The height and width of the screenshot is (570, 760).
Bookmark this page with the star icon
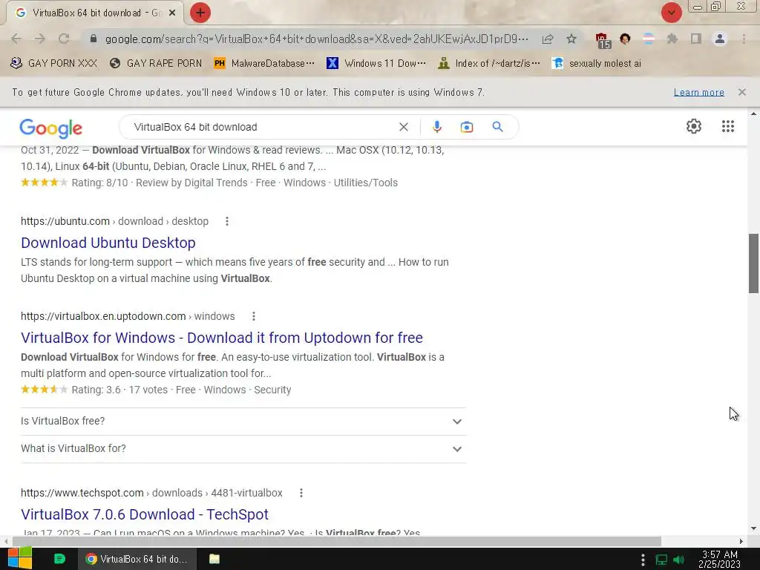571,39
